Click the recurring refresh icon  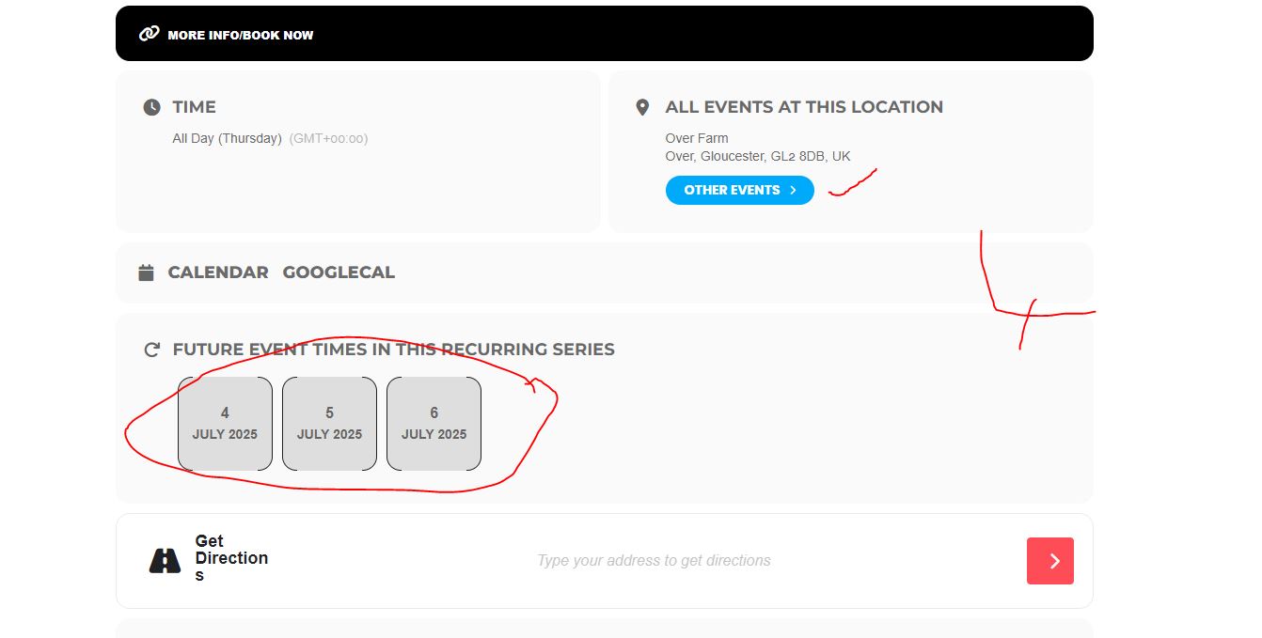[x=151, y=350]
